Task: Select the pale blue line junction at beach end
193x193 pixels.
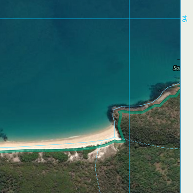Action: [115, 137]
